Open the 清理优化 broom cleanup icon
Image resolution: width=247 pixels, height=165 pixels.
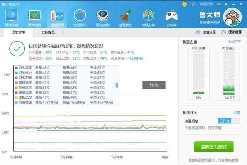(125, 18)
